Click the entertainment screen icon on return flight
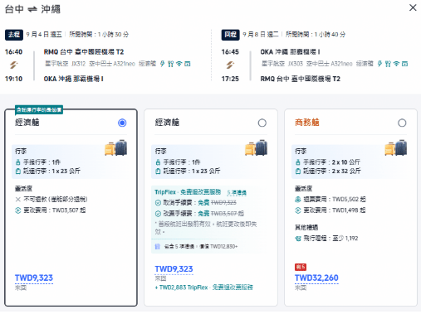Viewport: 421px width, 314px height. click(x=404, y=64)
